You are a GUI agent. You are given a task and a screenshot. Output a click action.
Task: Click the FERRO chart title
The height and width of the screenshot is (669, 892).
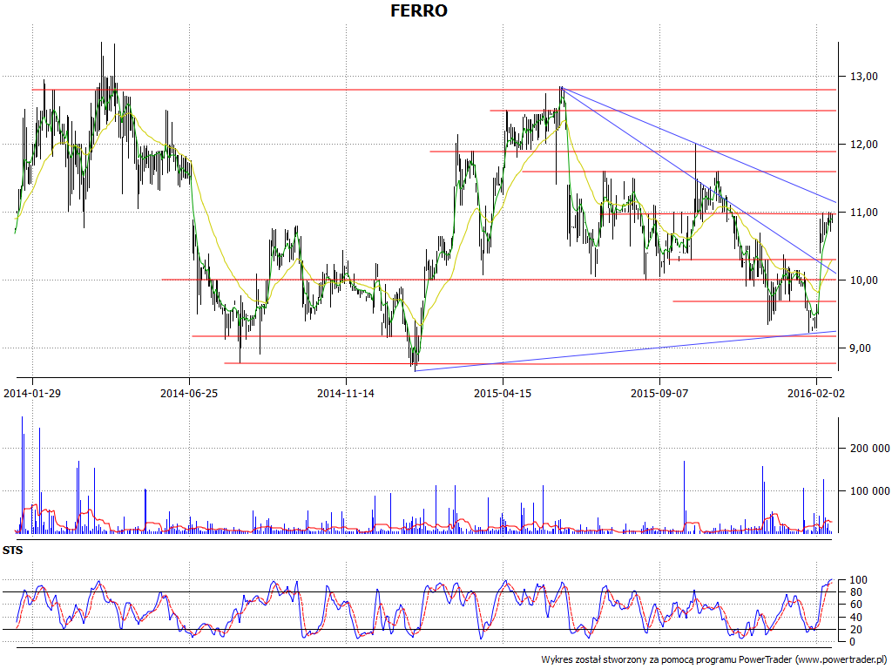click(x=419, y=10)
